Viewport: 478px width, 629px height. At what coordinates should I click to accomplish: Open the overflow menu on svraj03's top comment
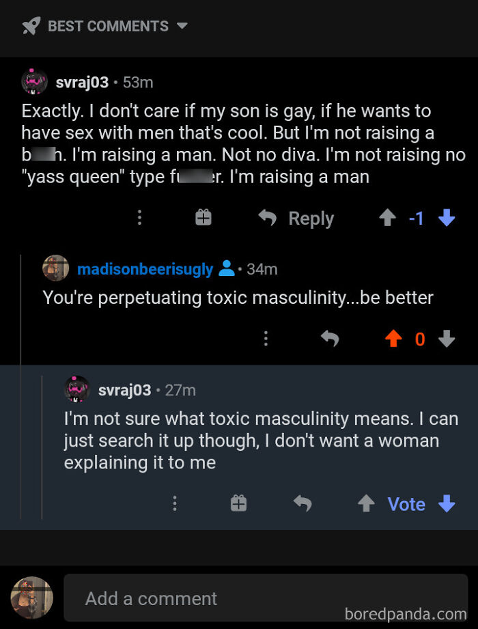(139, 218)
